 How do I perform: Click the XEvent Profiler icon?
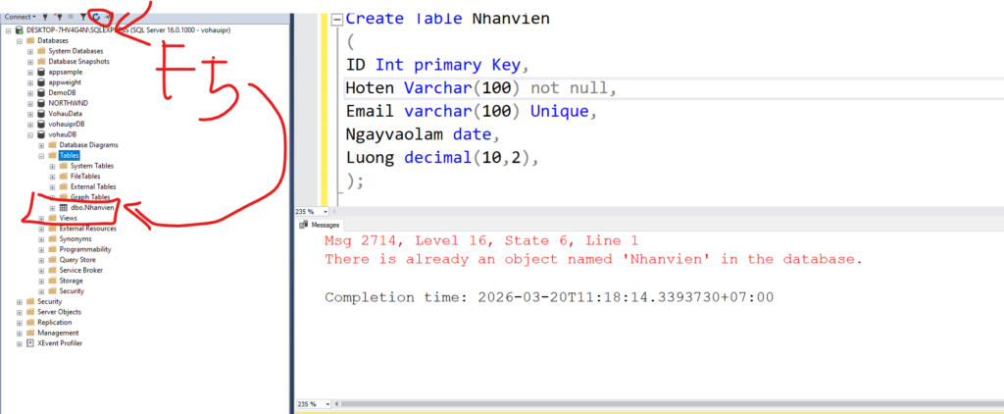(29, 343)
